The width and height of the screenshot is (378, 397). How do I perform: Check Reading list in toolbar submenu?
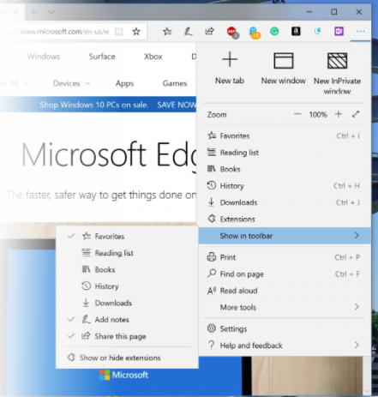tap(127, 253)
